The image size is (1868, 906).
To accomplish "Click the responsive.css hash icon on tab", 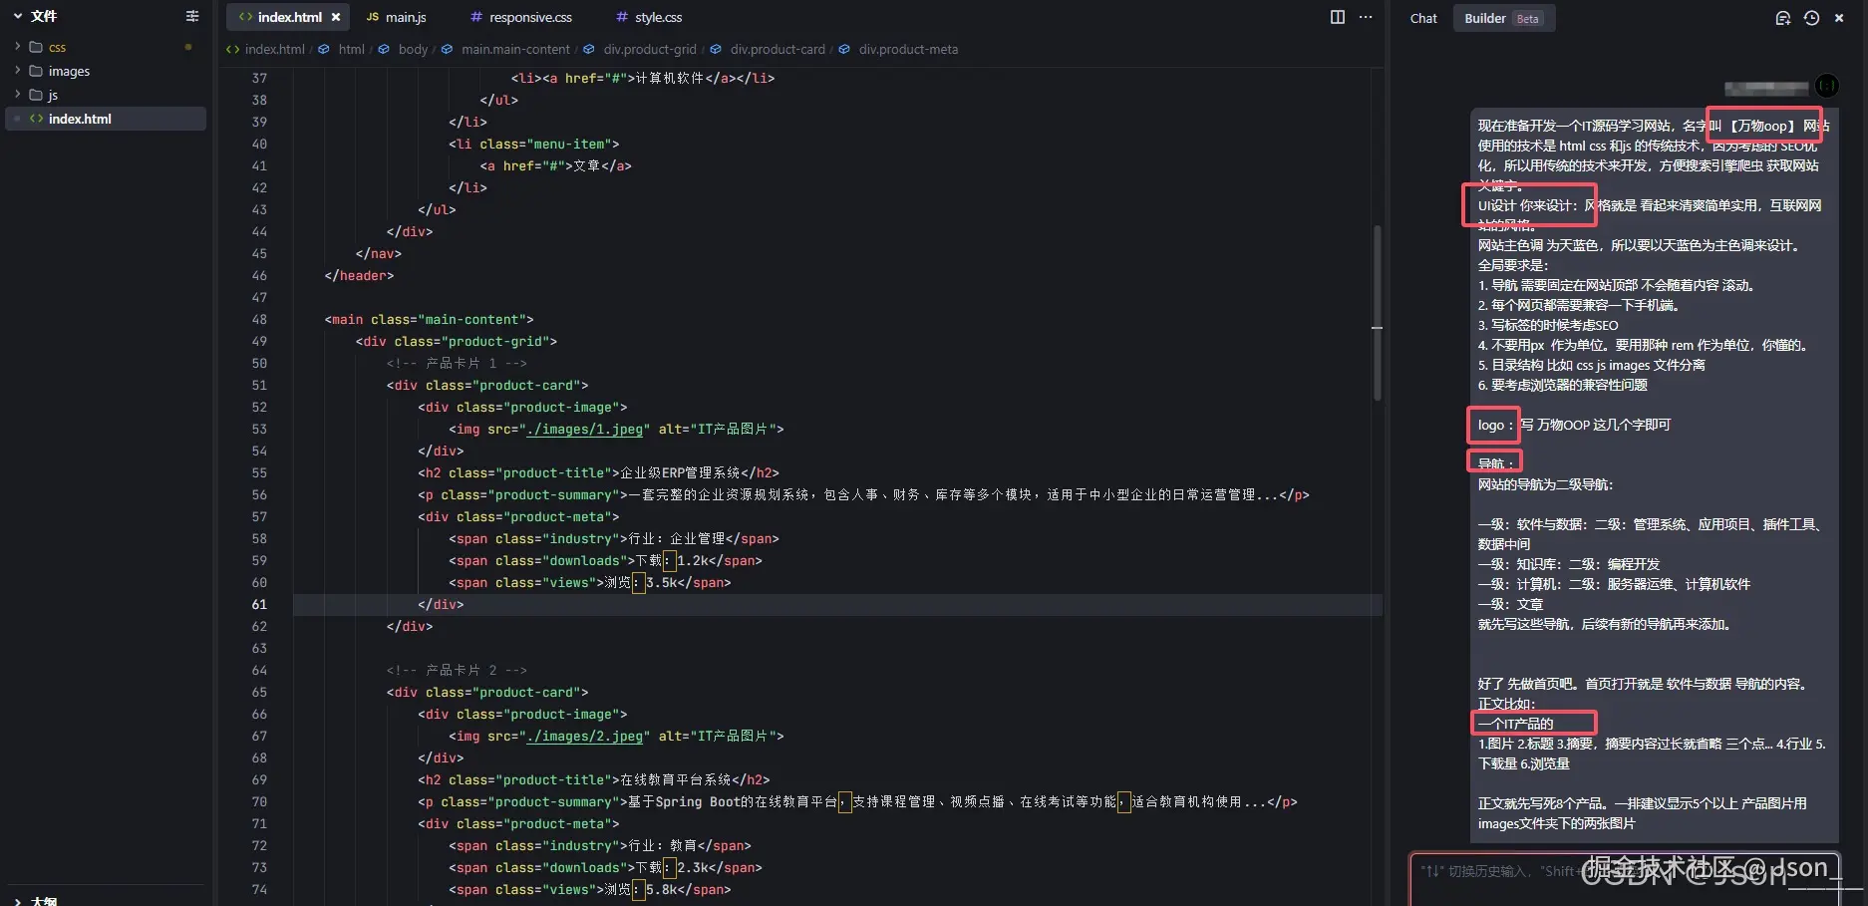I will [476, 17].
